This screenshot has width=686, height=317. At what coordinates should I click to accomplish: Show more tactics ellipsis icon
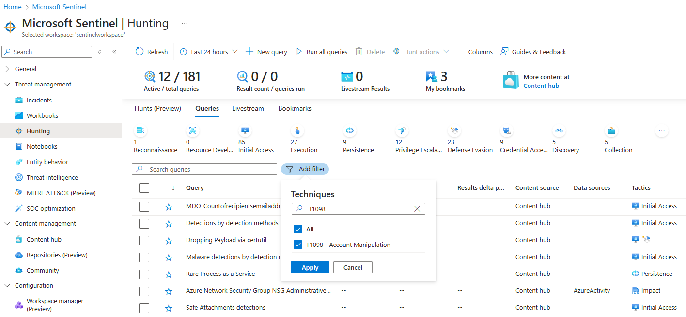click(x=662, y=130)
